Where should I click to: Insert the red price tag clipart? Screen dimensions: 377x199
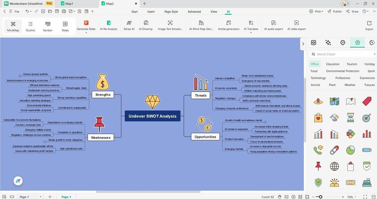point(367,101)
